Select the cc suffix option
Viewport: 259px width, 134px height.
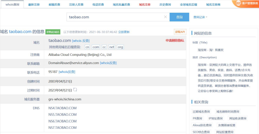[x=104, y=47]
